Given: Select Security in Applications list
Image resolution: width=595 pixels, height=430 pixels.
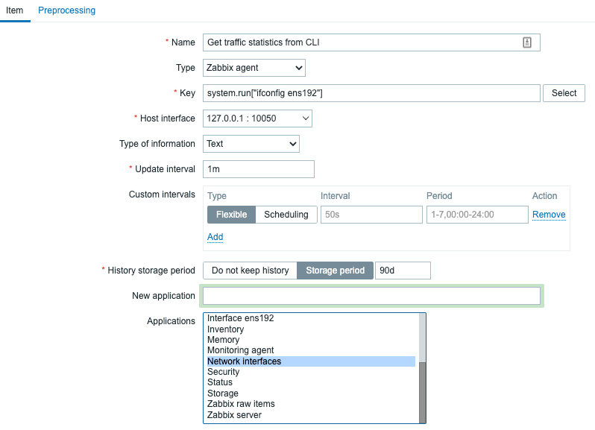Looking at the screenshot, I should (x=311, y=372).
